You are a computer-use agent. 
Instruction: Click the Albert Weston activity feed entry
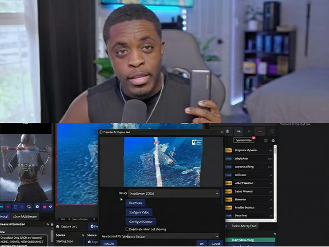(249, 183)
